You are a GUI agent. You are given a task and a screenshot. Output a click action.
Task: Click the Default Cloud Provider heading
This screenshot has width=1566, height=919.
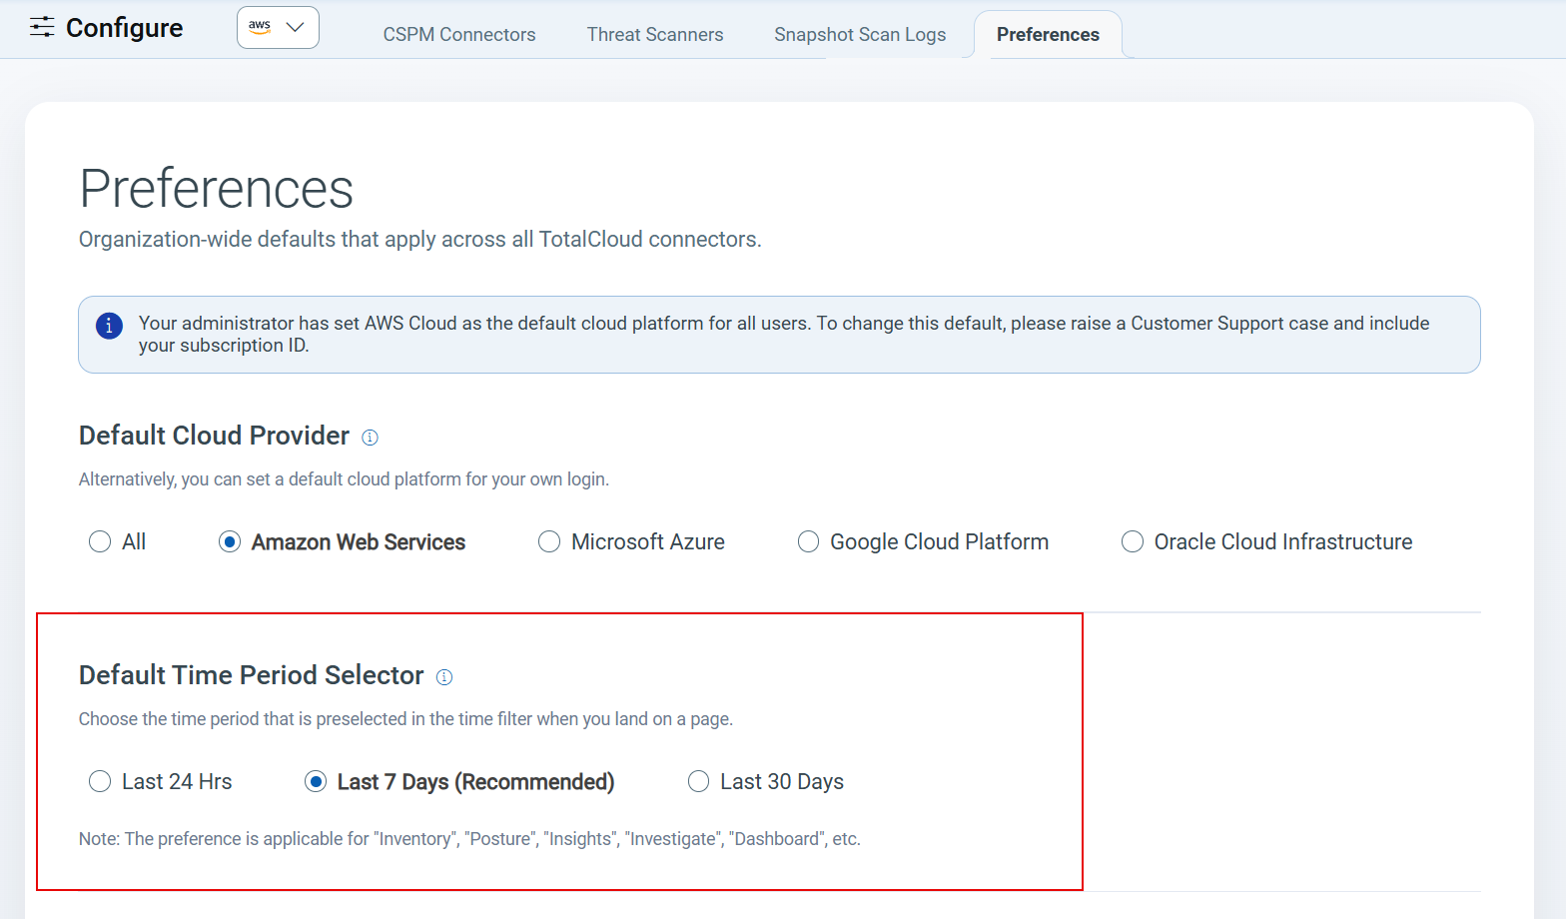[214, 436]
